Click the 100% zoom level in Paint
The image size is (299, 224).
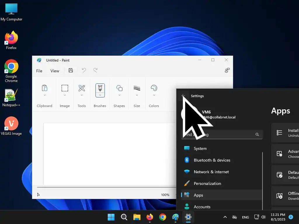165,195
